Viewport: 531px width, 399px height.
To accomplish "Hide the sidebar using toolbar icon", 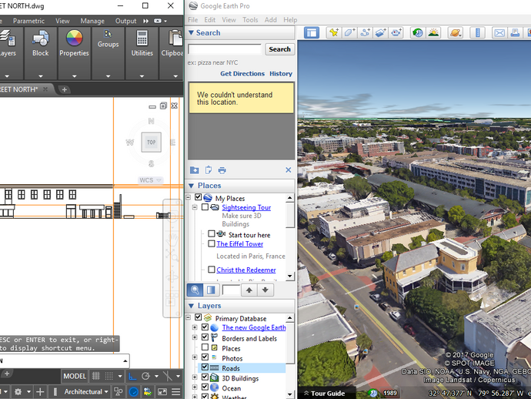I will [x=311, y=32].
